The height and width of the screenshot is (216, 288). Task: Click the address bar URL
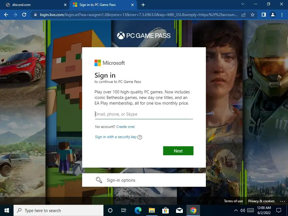(138, 15)
